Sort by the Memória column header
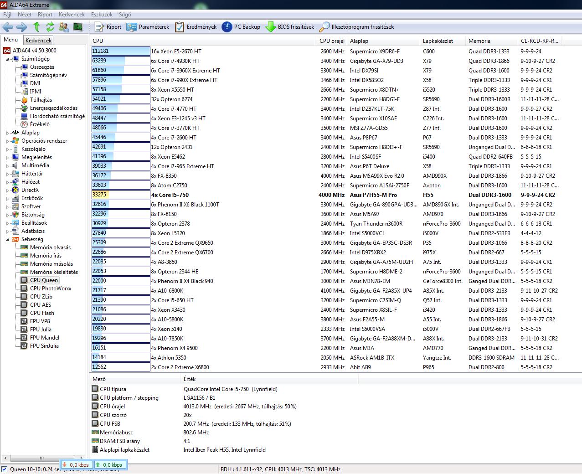Image resolution: width=582 pixels, height=474 pixels. pyautogui.click(x=492, y=41)
